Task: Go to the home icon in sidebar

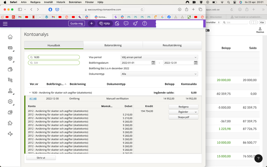Action: click(10, 37)
